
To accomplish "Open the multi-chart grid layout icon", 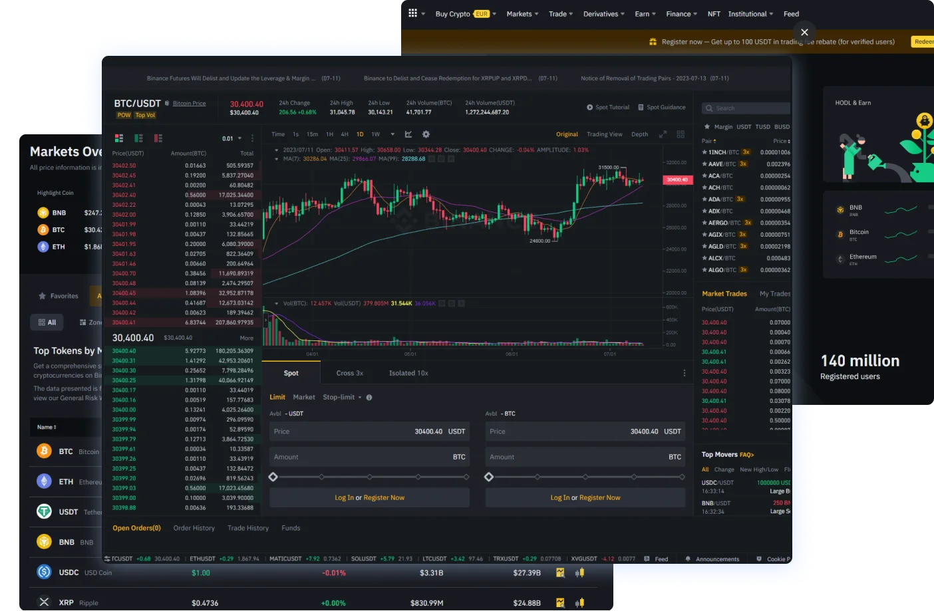I will pyautogui.click(x=681, y=134).
